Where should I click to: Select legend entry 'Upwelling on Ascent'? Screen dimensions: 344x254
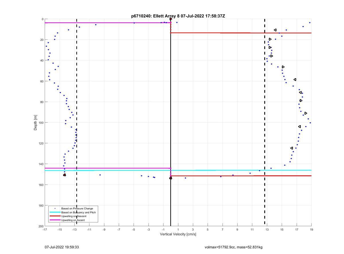click(73, 220)
